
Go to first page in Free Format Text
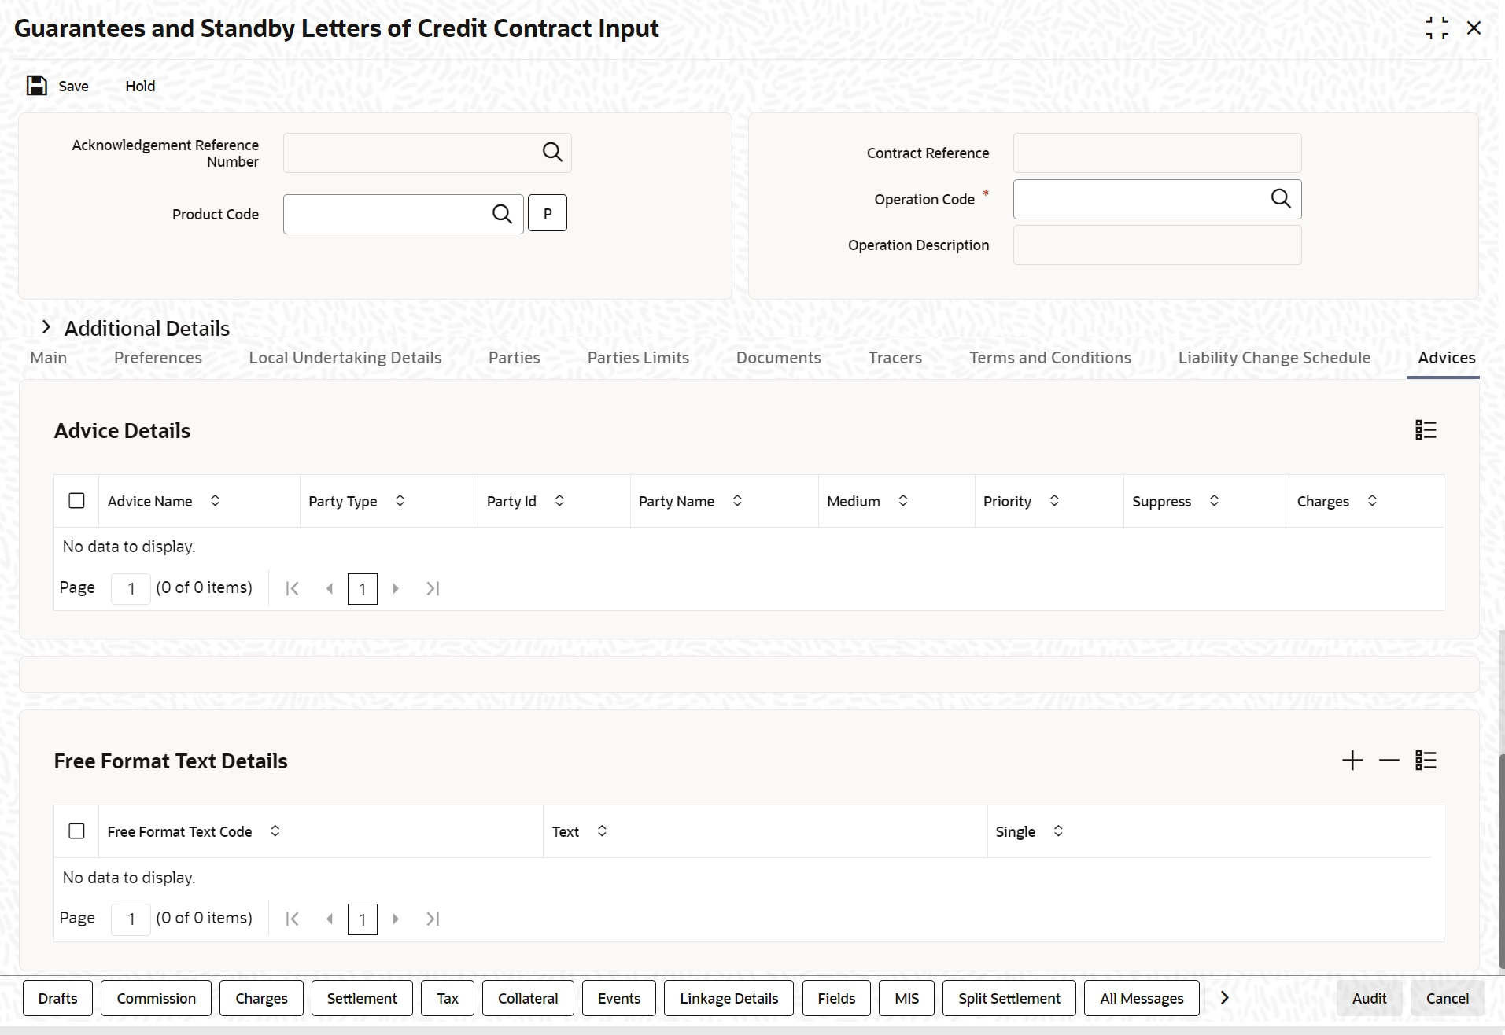coord(292,919)
